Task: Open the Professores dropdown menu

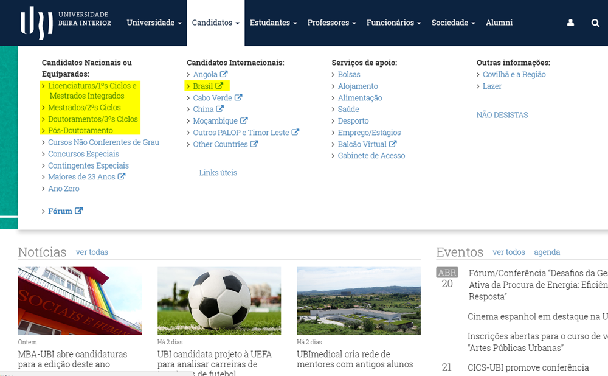Action: 331,23
